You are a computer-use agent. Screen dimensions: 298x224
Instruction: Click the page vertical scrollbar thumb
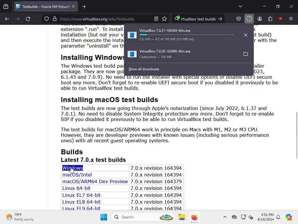pos(297,135)
